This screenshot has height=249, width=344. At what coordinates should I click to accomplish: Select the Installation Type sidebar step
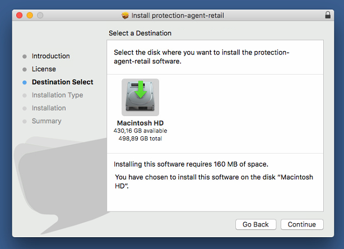pos(58,95)
